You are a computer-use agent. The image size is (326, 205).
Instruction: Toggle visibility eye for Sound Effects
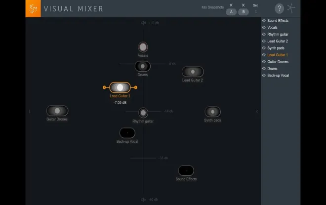264,21
